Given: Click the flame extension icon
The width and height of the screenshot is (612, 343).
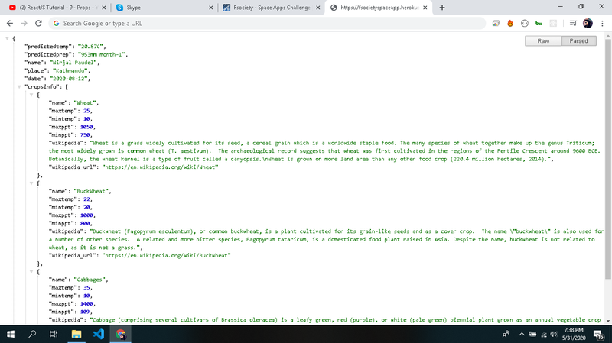Looking at the screenshot, I should [x=510, y=24].
